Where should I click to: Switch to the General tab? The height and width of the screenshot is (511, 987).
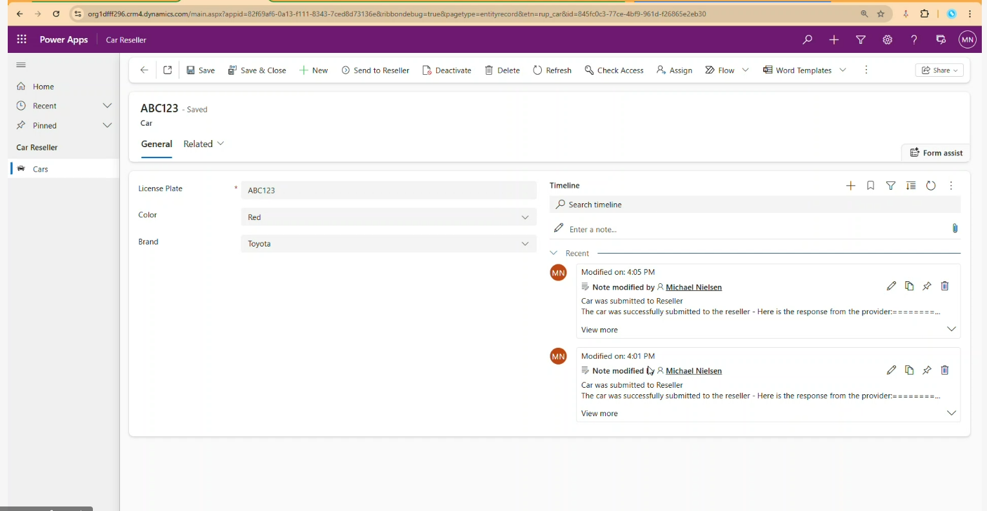coord(156,144)
